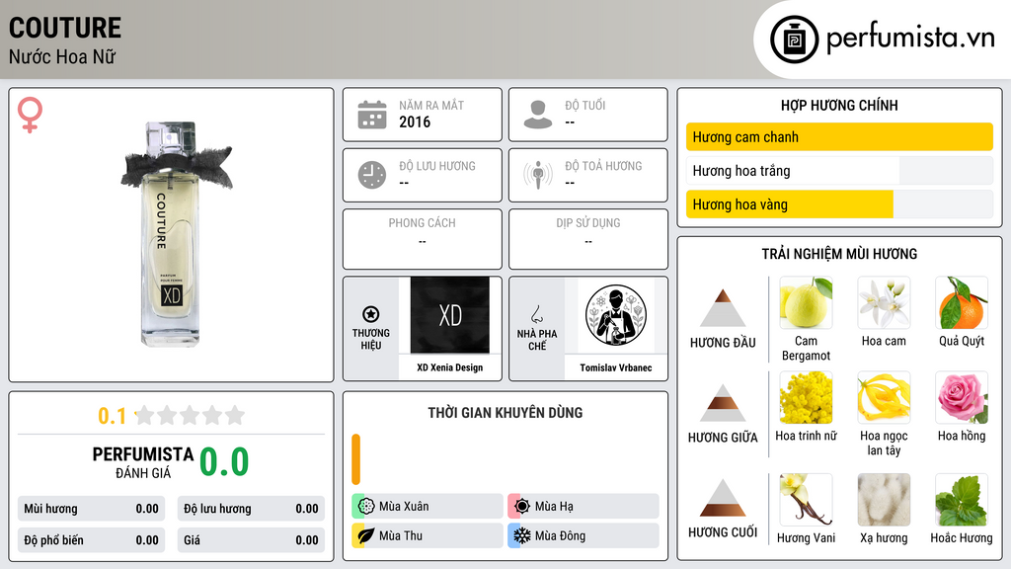Image resolution: width=1011 pixels, height=569 pixels.
Task: Click the perfumer illustration of Tomislav Vrbanec
Action: click(x=616, y=315)
